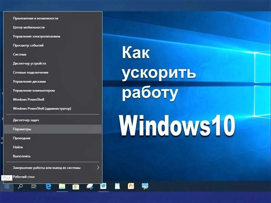This screenshot has width=271, height=203.
Task: Select the 'Найти' menu entry
Action: click(53, 147)
